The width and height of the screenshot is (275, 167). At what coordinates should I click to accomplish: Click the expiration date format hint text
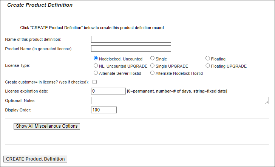click(x=177, y=91)
